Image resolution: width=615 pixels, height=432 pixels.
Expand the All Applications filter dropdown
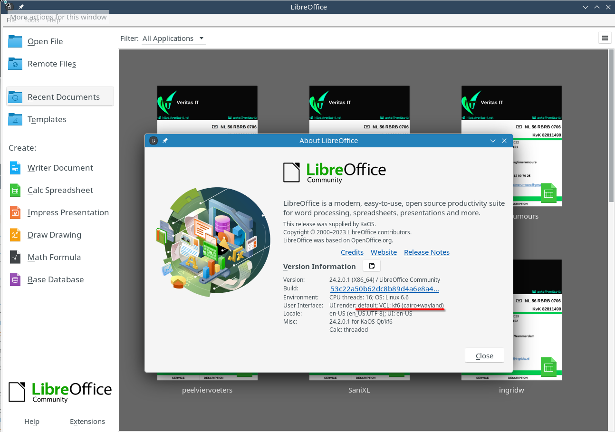click(x=173, y=38)
